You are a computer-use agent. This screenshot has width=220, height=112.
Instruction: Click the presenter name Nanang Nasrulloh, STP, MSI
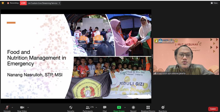(x=35, y=75)
